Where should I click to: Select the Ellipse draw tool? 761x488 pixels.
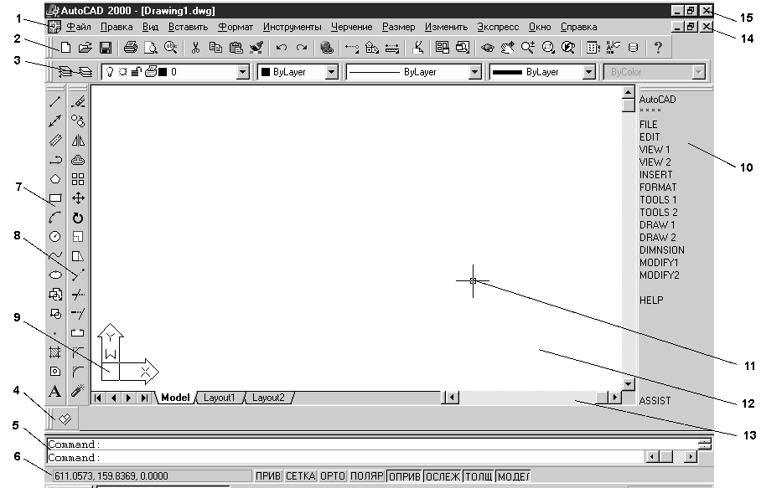(54, 275)
